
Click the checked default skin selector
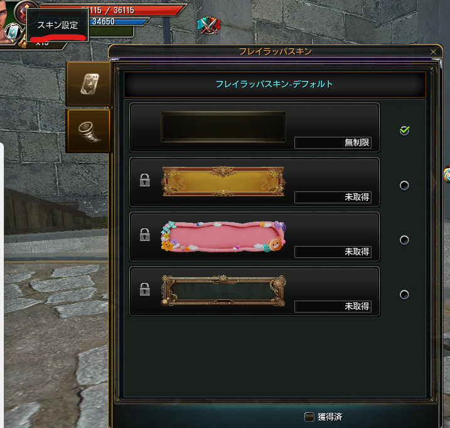click(x=404, y=131)
